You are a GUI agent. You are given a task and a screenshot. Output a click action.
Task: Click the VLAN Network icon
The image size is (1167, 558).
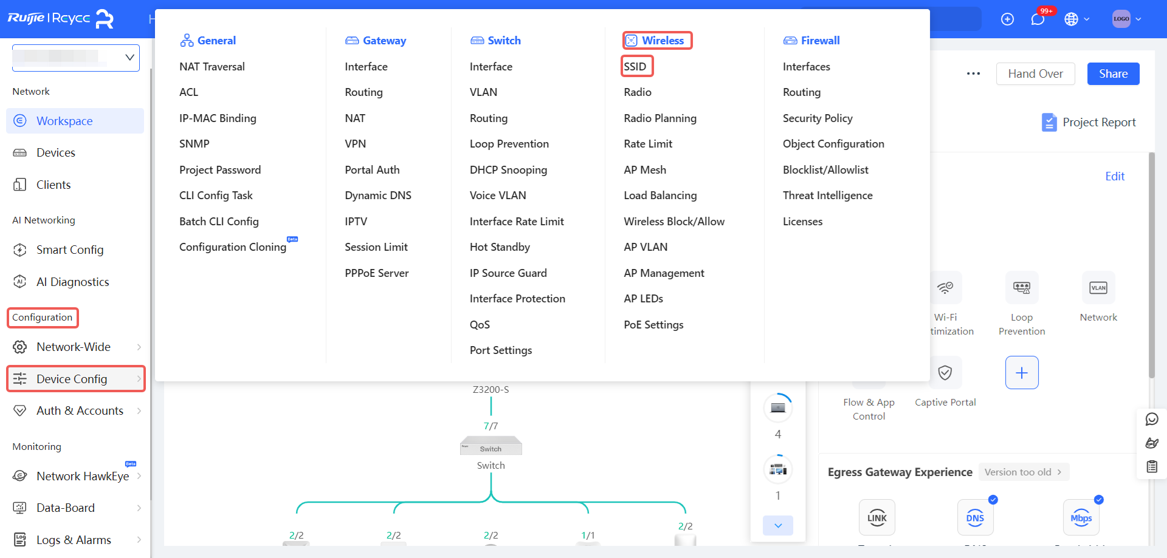coord(1098,287)
